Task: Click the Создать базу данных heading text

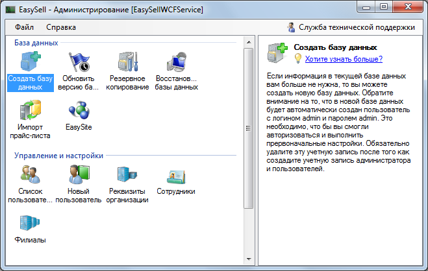Action: tap(335, 47)
